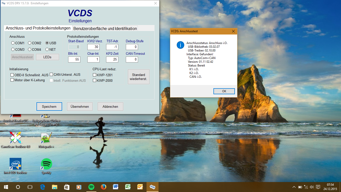Viewport: 341px width, 192px height.
Task: Show hidden system tray icons chevron
Action: tap(294, 187)
